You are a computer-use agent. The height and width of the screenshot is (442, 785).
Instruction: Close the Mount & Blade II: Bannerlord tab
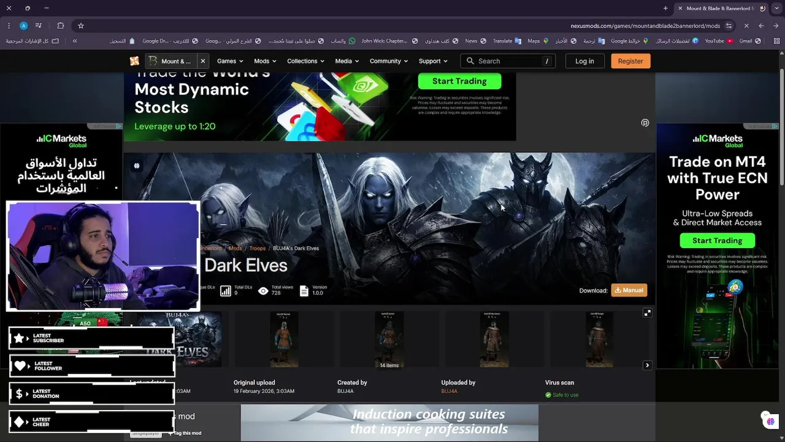680,8
